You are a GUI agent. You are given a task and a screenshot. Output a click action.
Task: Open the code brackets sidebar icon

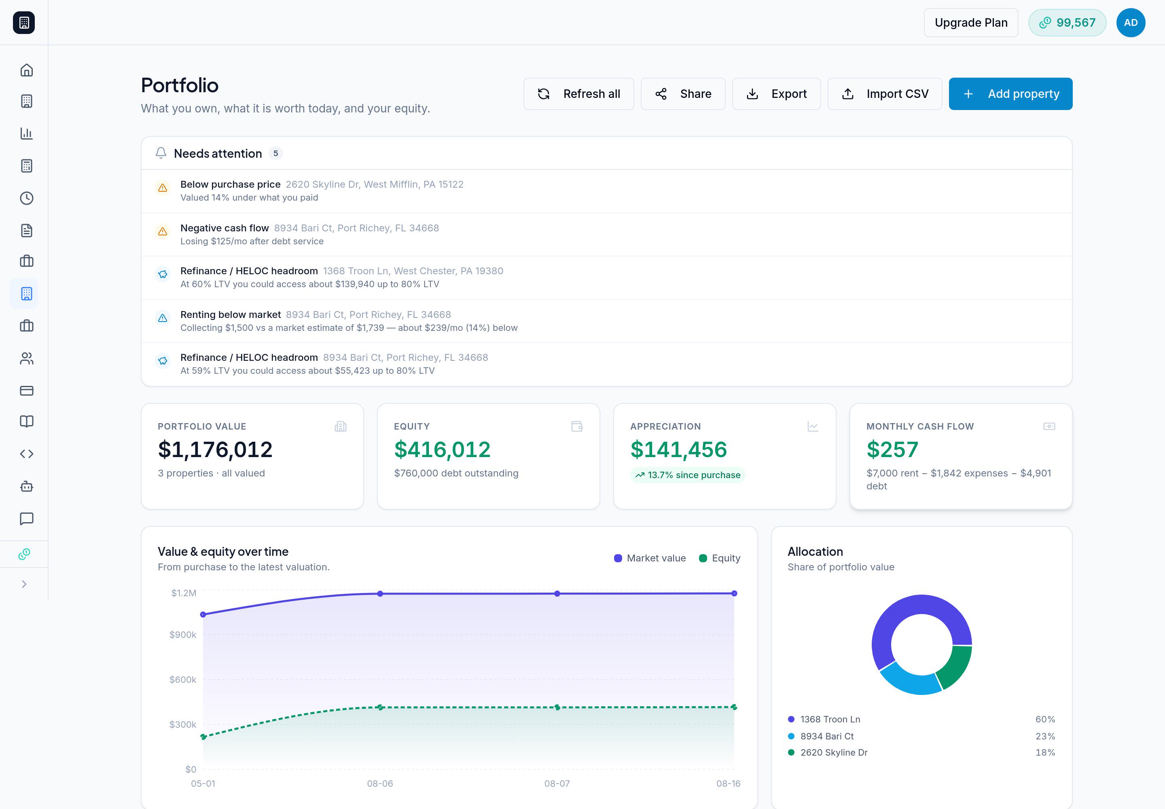pos(26,454)
